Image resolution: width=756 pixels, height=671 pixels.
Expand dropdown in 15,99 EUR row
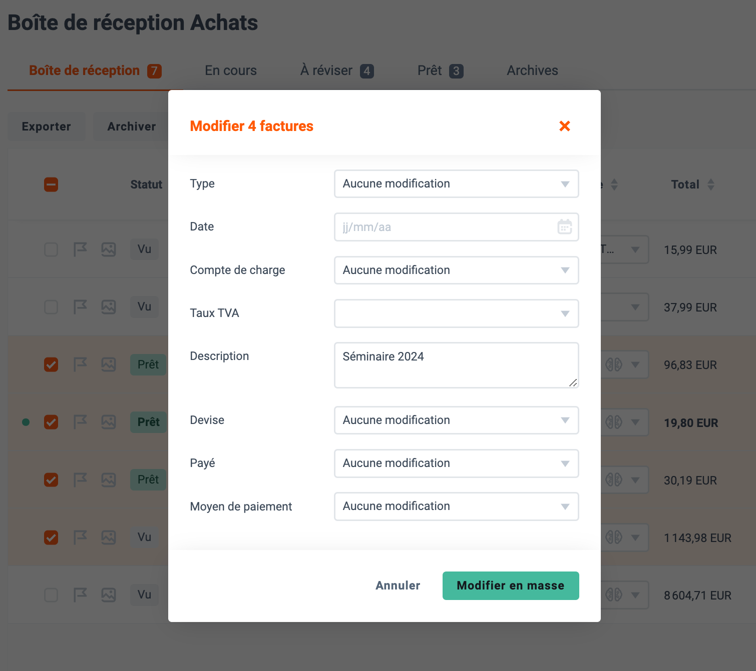(635, 249)
